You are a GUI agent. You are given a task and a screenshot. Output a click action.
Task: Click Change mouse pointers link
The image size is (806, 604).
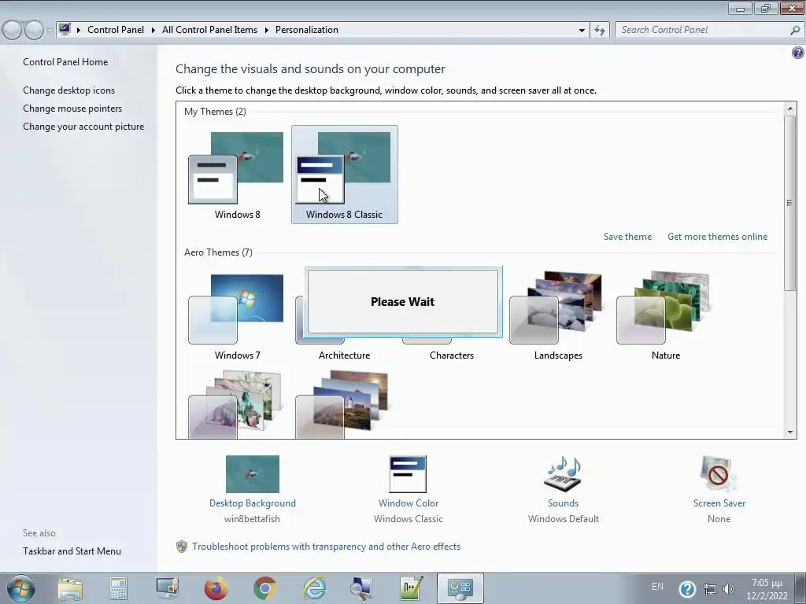coord(72,109)
